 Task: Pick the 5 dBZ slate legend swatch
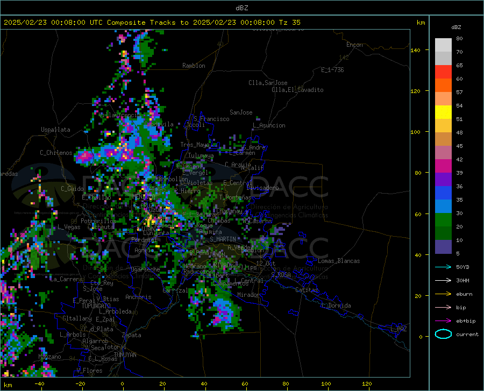click(443, 246)
